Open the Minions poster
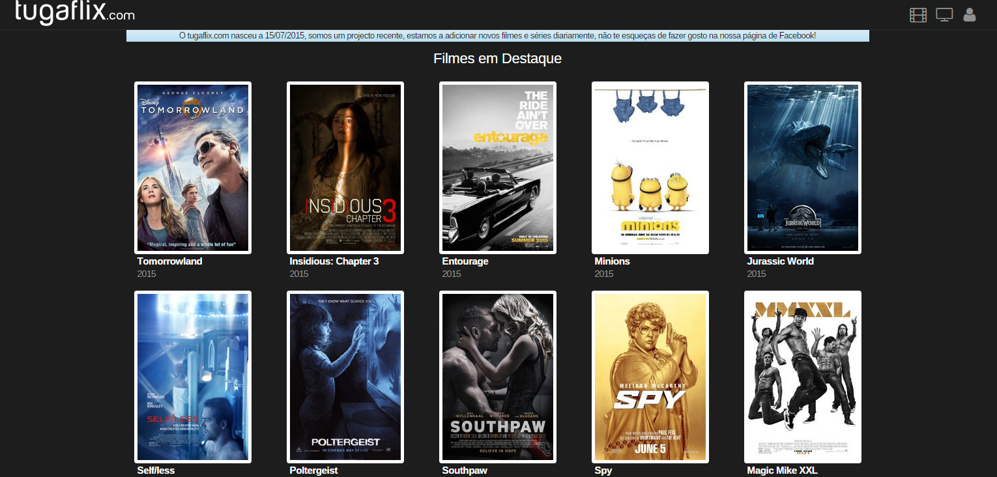The image size is (997, 477). tap(650, 167)
